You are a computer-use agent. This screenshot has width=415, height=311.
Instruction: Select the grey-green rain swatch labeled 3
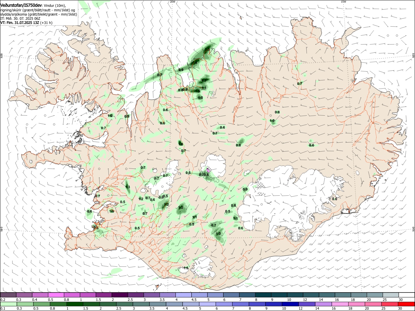click(x=141, y=304)
